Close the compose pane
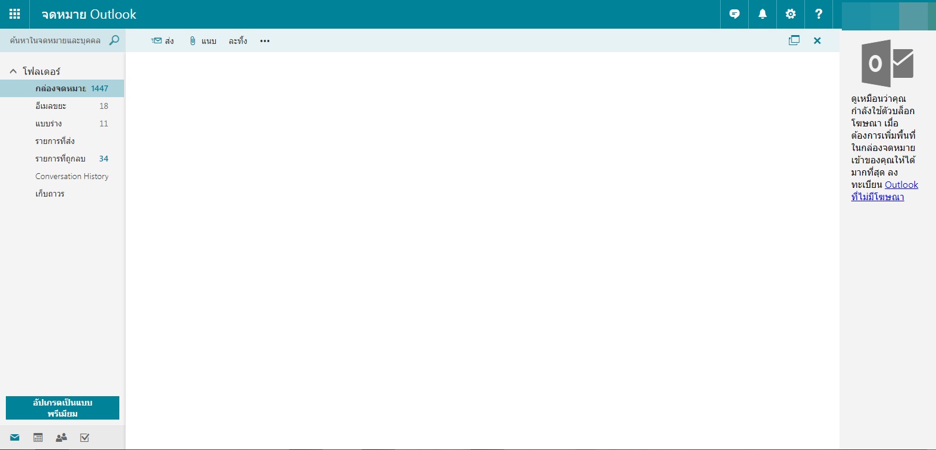The height and width of the screenshot is (450, 936). pyautogui.click(x=817, y=40)
